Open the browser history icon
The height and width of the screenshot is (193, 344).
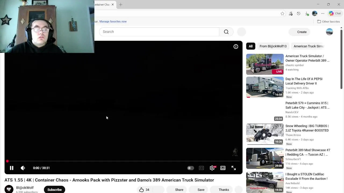(x=299, y=13)
